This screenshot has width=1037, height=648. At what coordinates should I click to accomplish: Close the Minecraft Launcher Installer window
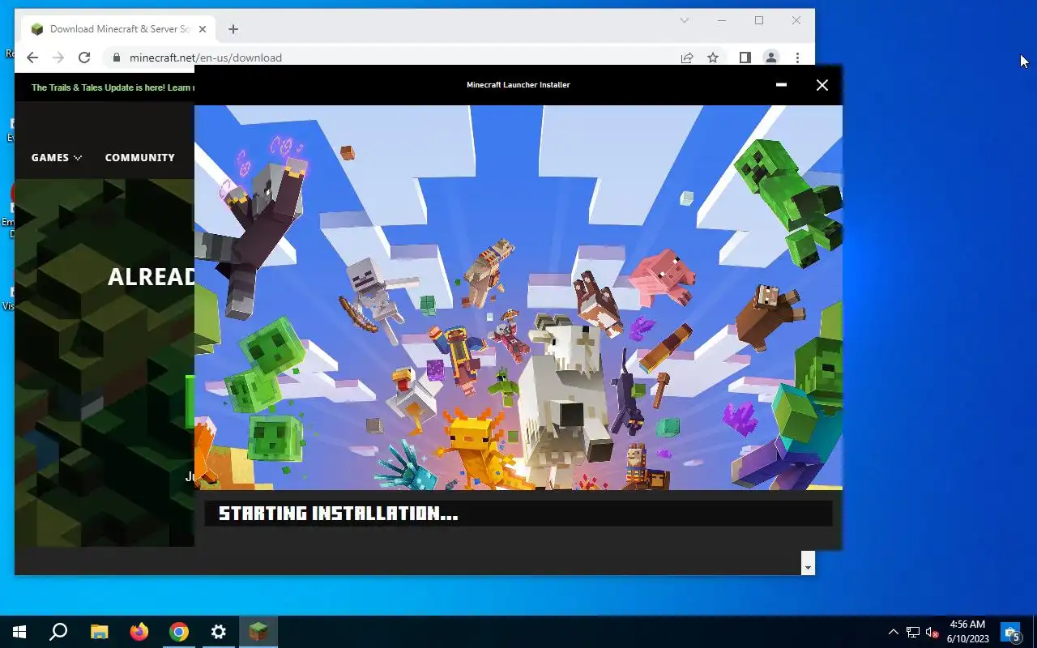(x=822, y=84)
